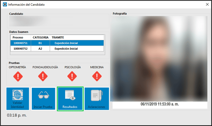The width and height of the screenshot is (212, 126).
Task: Launch Validar Identidad fingerprint check
Action: click(x=18, y=99)
